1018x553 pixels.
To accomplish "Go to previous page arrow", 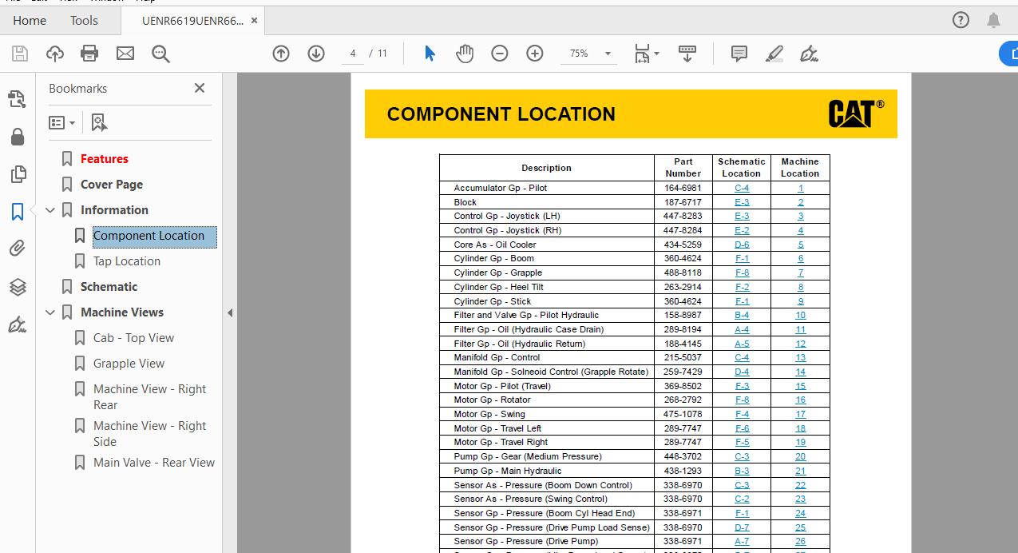I will coord(281,54).
